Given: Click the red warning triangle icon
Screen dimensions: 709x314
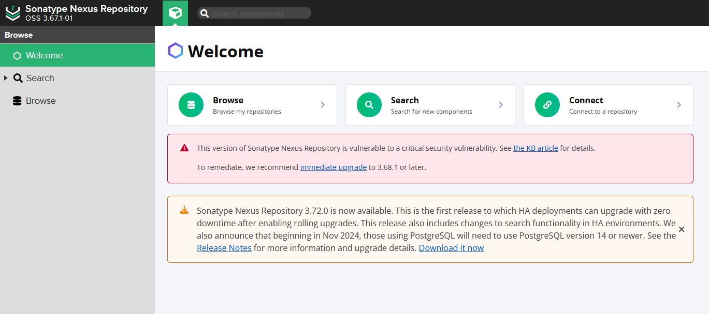Looking at the screenshot, I should [x=184, y=148].
